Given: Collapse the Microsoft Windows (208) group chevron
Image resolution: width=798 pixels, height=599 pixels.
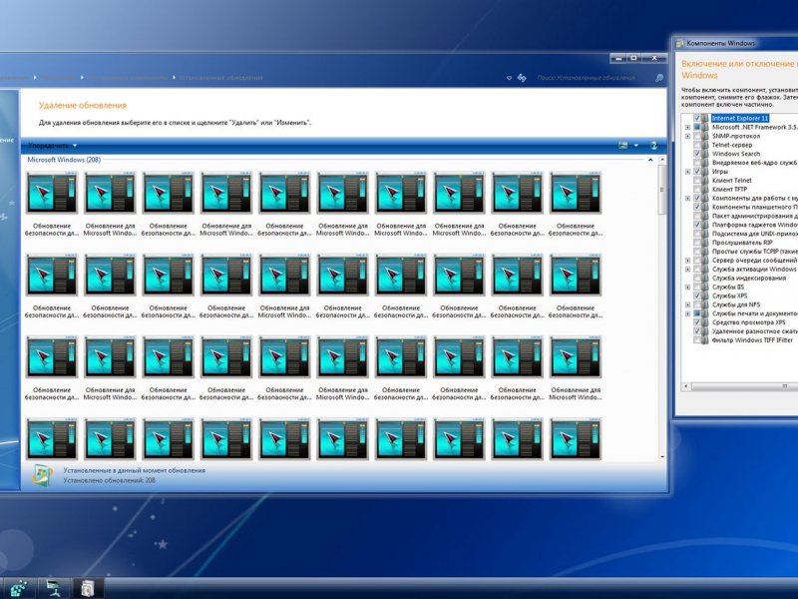Looking at the screenshot, I should (x=650, y=160).
